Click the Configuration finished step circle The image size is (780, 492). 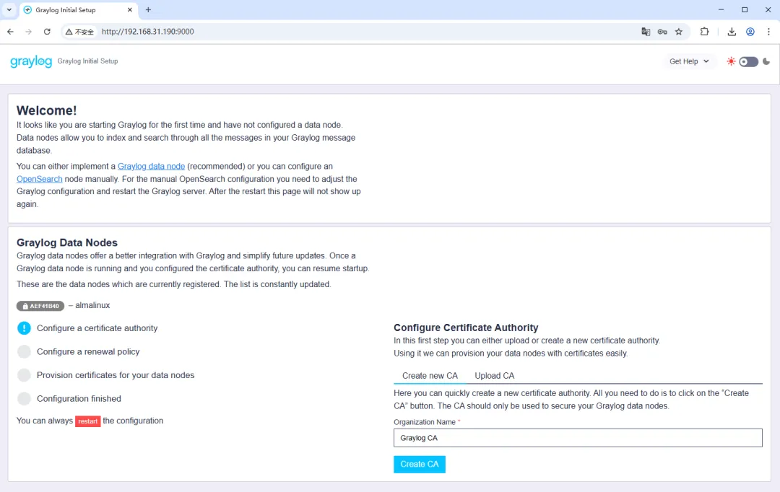24,398
